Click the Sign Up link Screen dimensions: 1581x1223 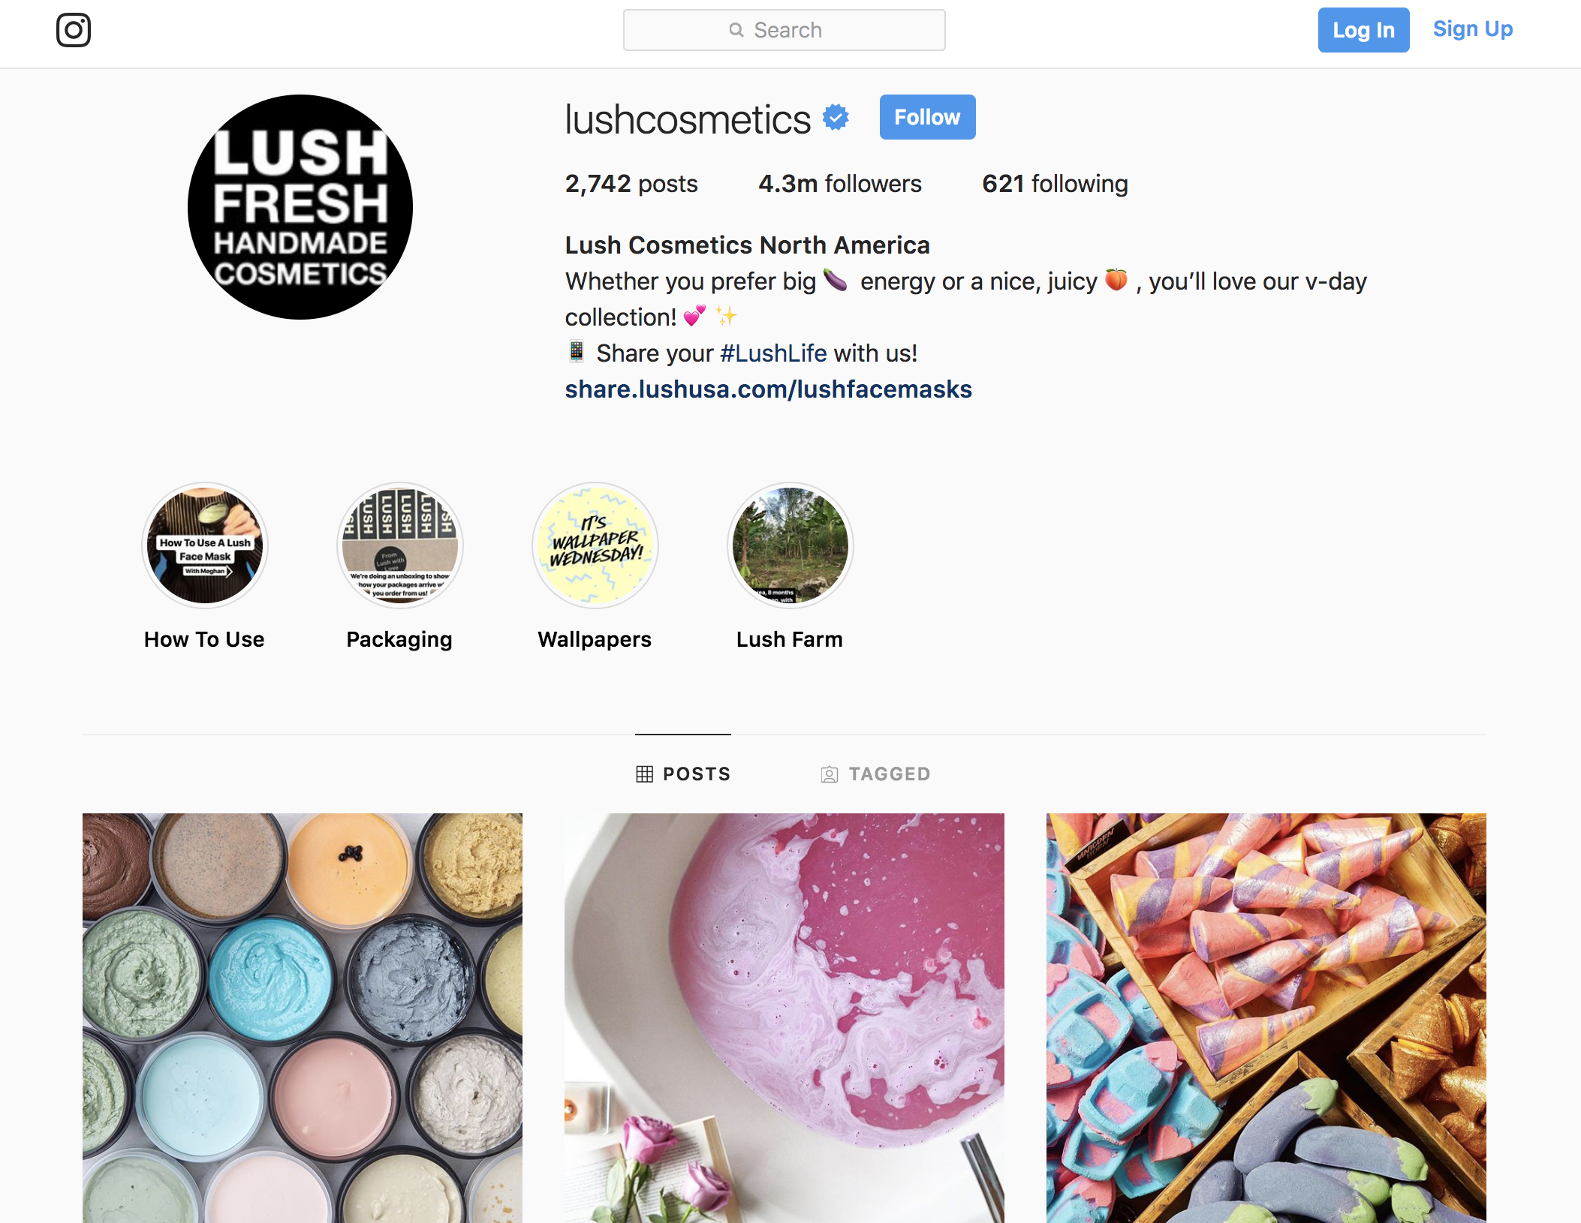1473,29
